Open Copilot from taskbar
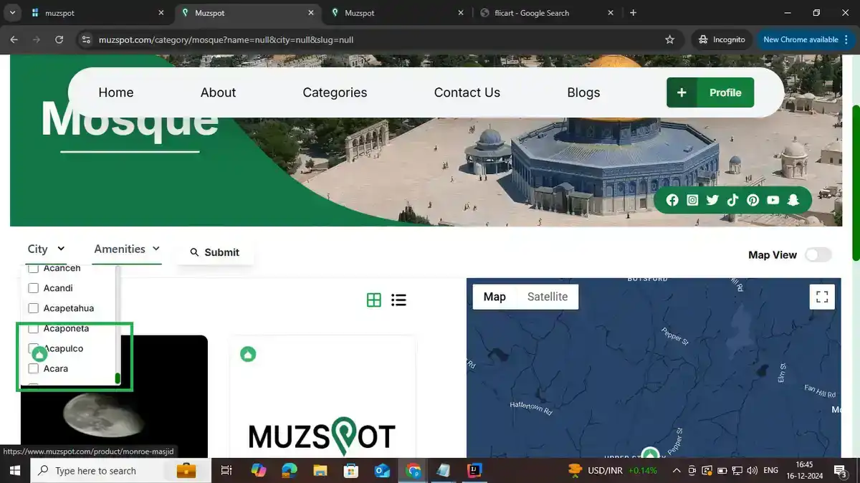This screenshot has height=483, width=860. 259,470
